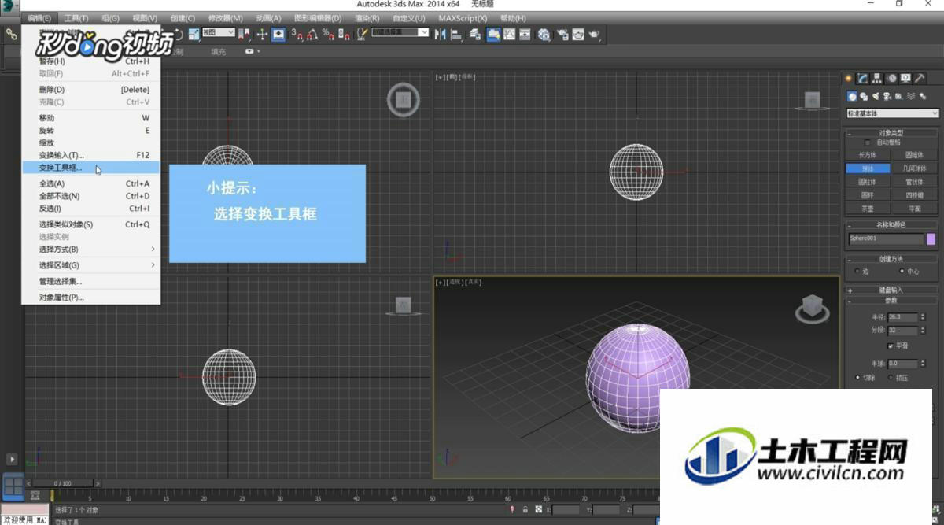Toggle the Spinner Snap tool
This screenshot has height=525, width=944.
click(343, 34)
